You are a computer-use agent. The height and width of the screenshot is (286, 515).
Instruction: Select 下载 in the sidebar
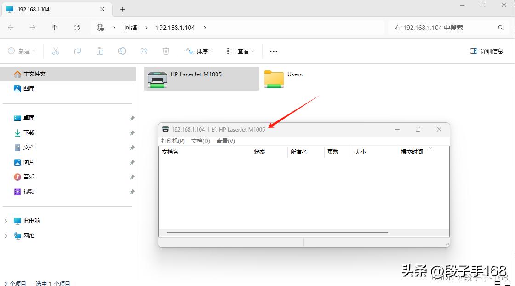pos(28,132)
